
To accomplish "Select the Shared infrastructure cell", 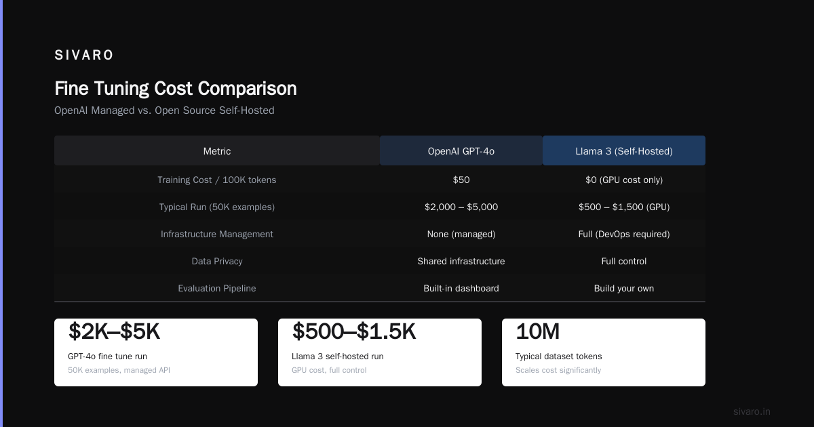I will click(x=461, y=261).
